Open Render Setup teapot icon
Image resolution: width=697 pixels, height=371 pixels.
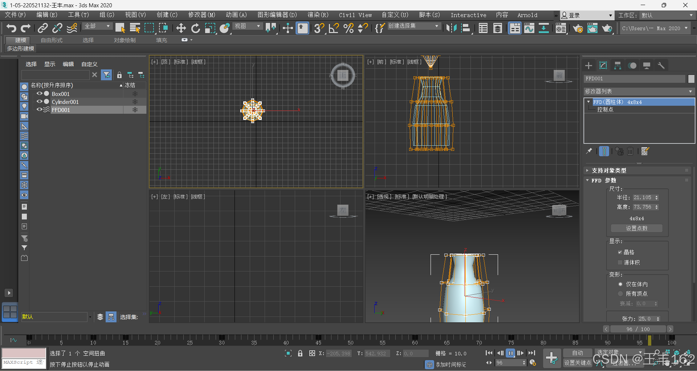(578, 28)
